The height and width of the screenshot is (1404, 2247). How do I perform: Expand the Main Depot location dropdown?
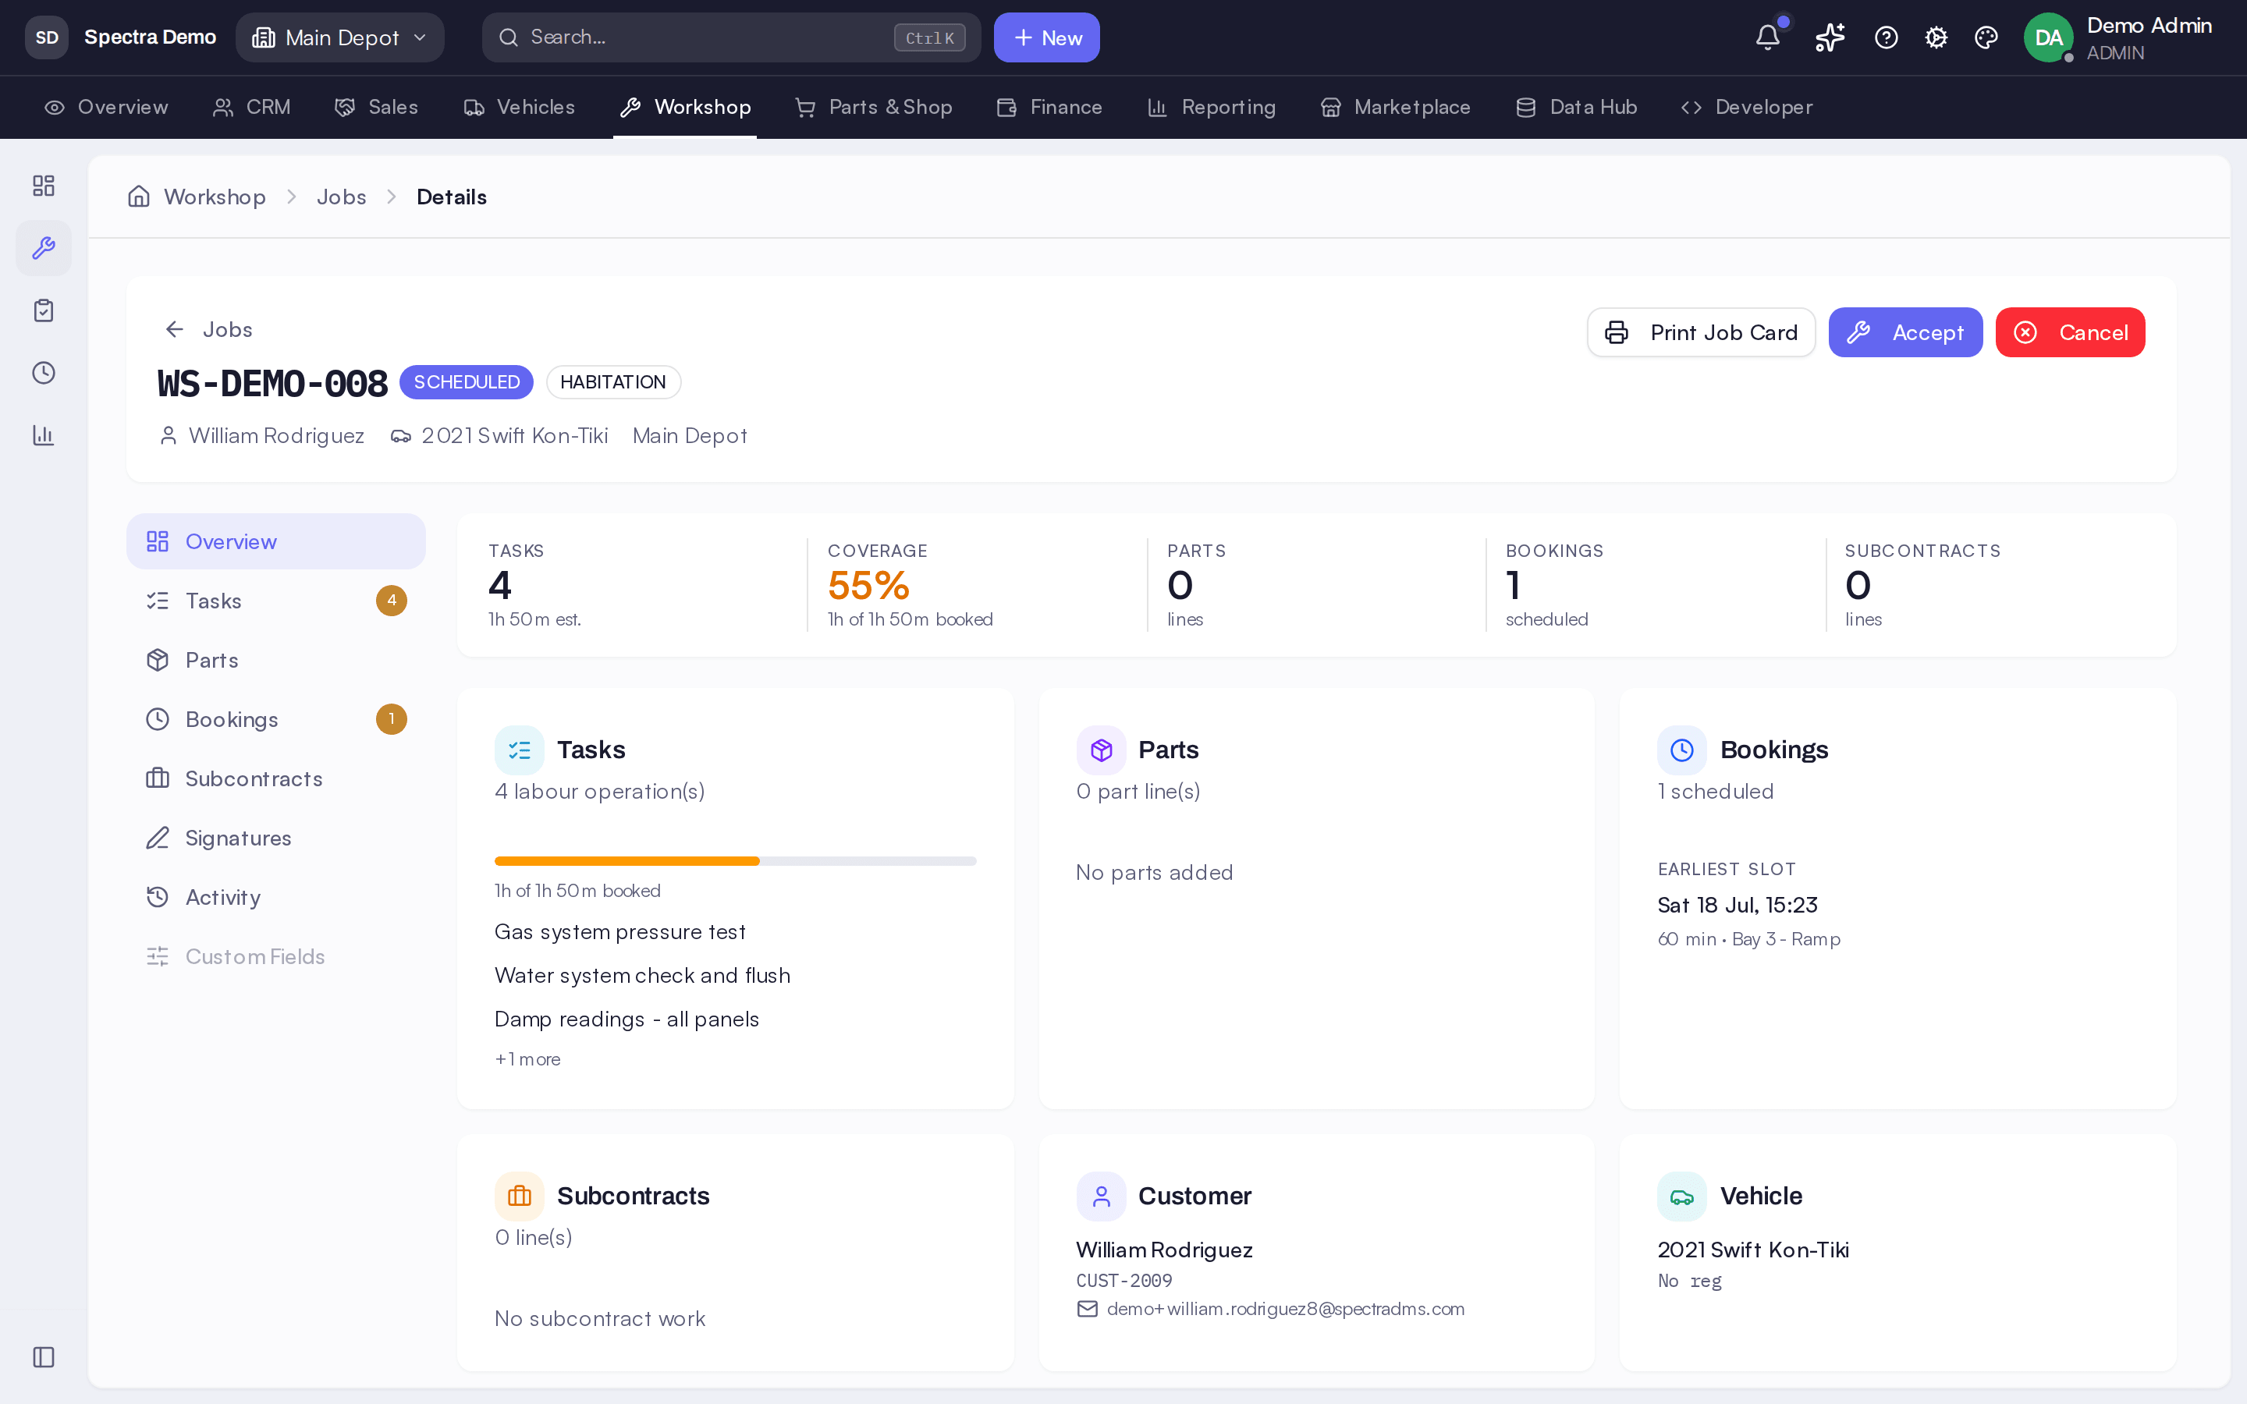pyautogui.click(x=340, y=37)
